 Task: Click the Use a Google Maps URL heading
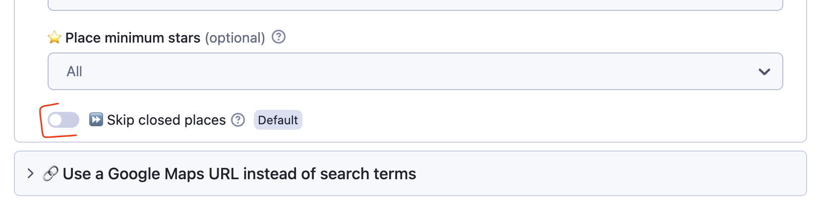pos(239,174)
